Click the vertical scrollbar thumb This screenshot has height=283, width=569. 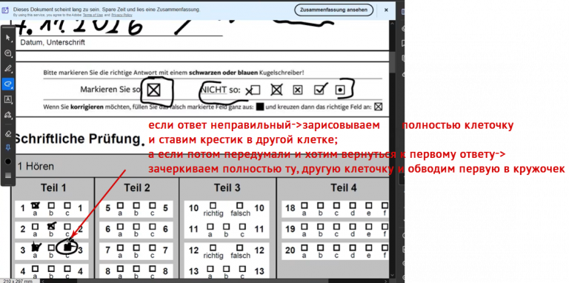coord(392,62)
